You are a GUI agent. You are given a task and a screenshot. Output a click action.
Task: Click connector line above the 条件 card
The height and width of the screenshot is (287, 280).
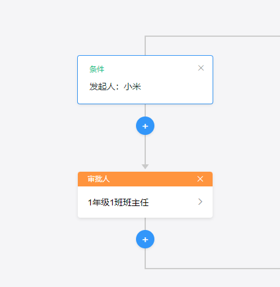145,46
